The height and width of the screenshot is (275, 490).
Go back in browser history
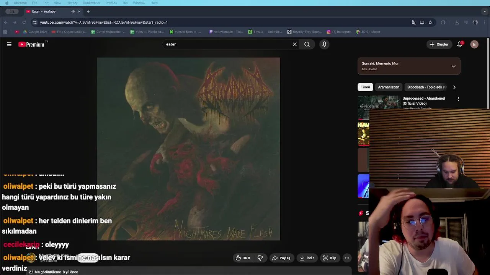pyautogui.click(x=5, y=23)
